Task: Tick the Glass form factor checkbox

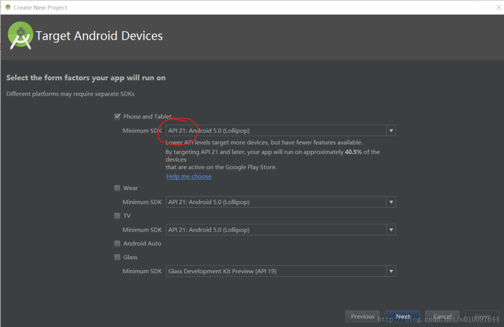Action: point(117,257)
